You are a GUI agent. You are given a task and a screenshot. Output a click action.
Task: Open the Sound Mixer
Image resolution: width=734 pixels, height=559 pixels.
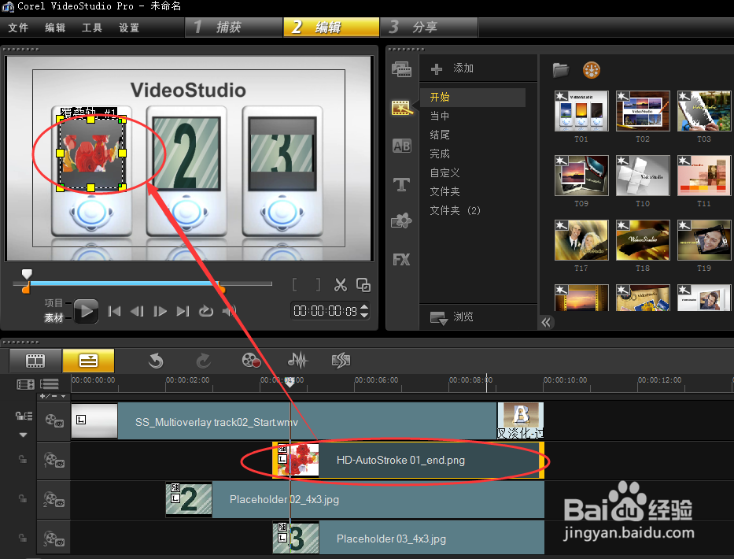click(x=297, y=361)
